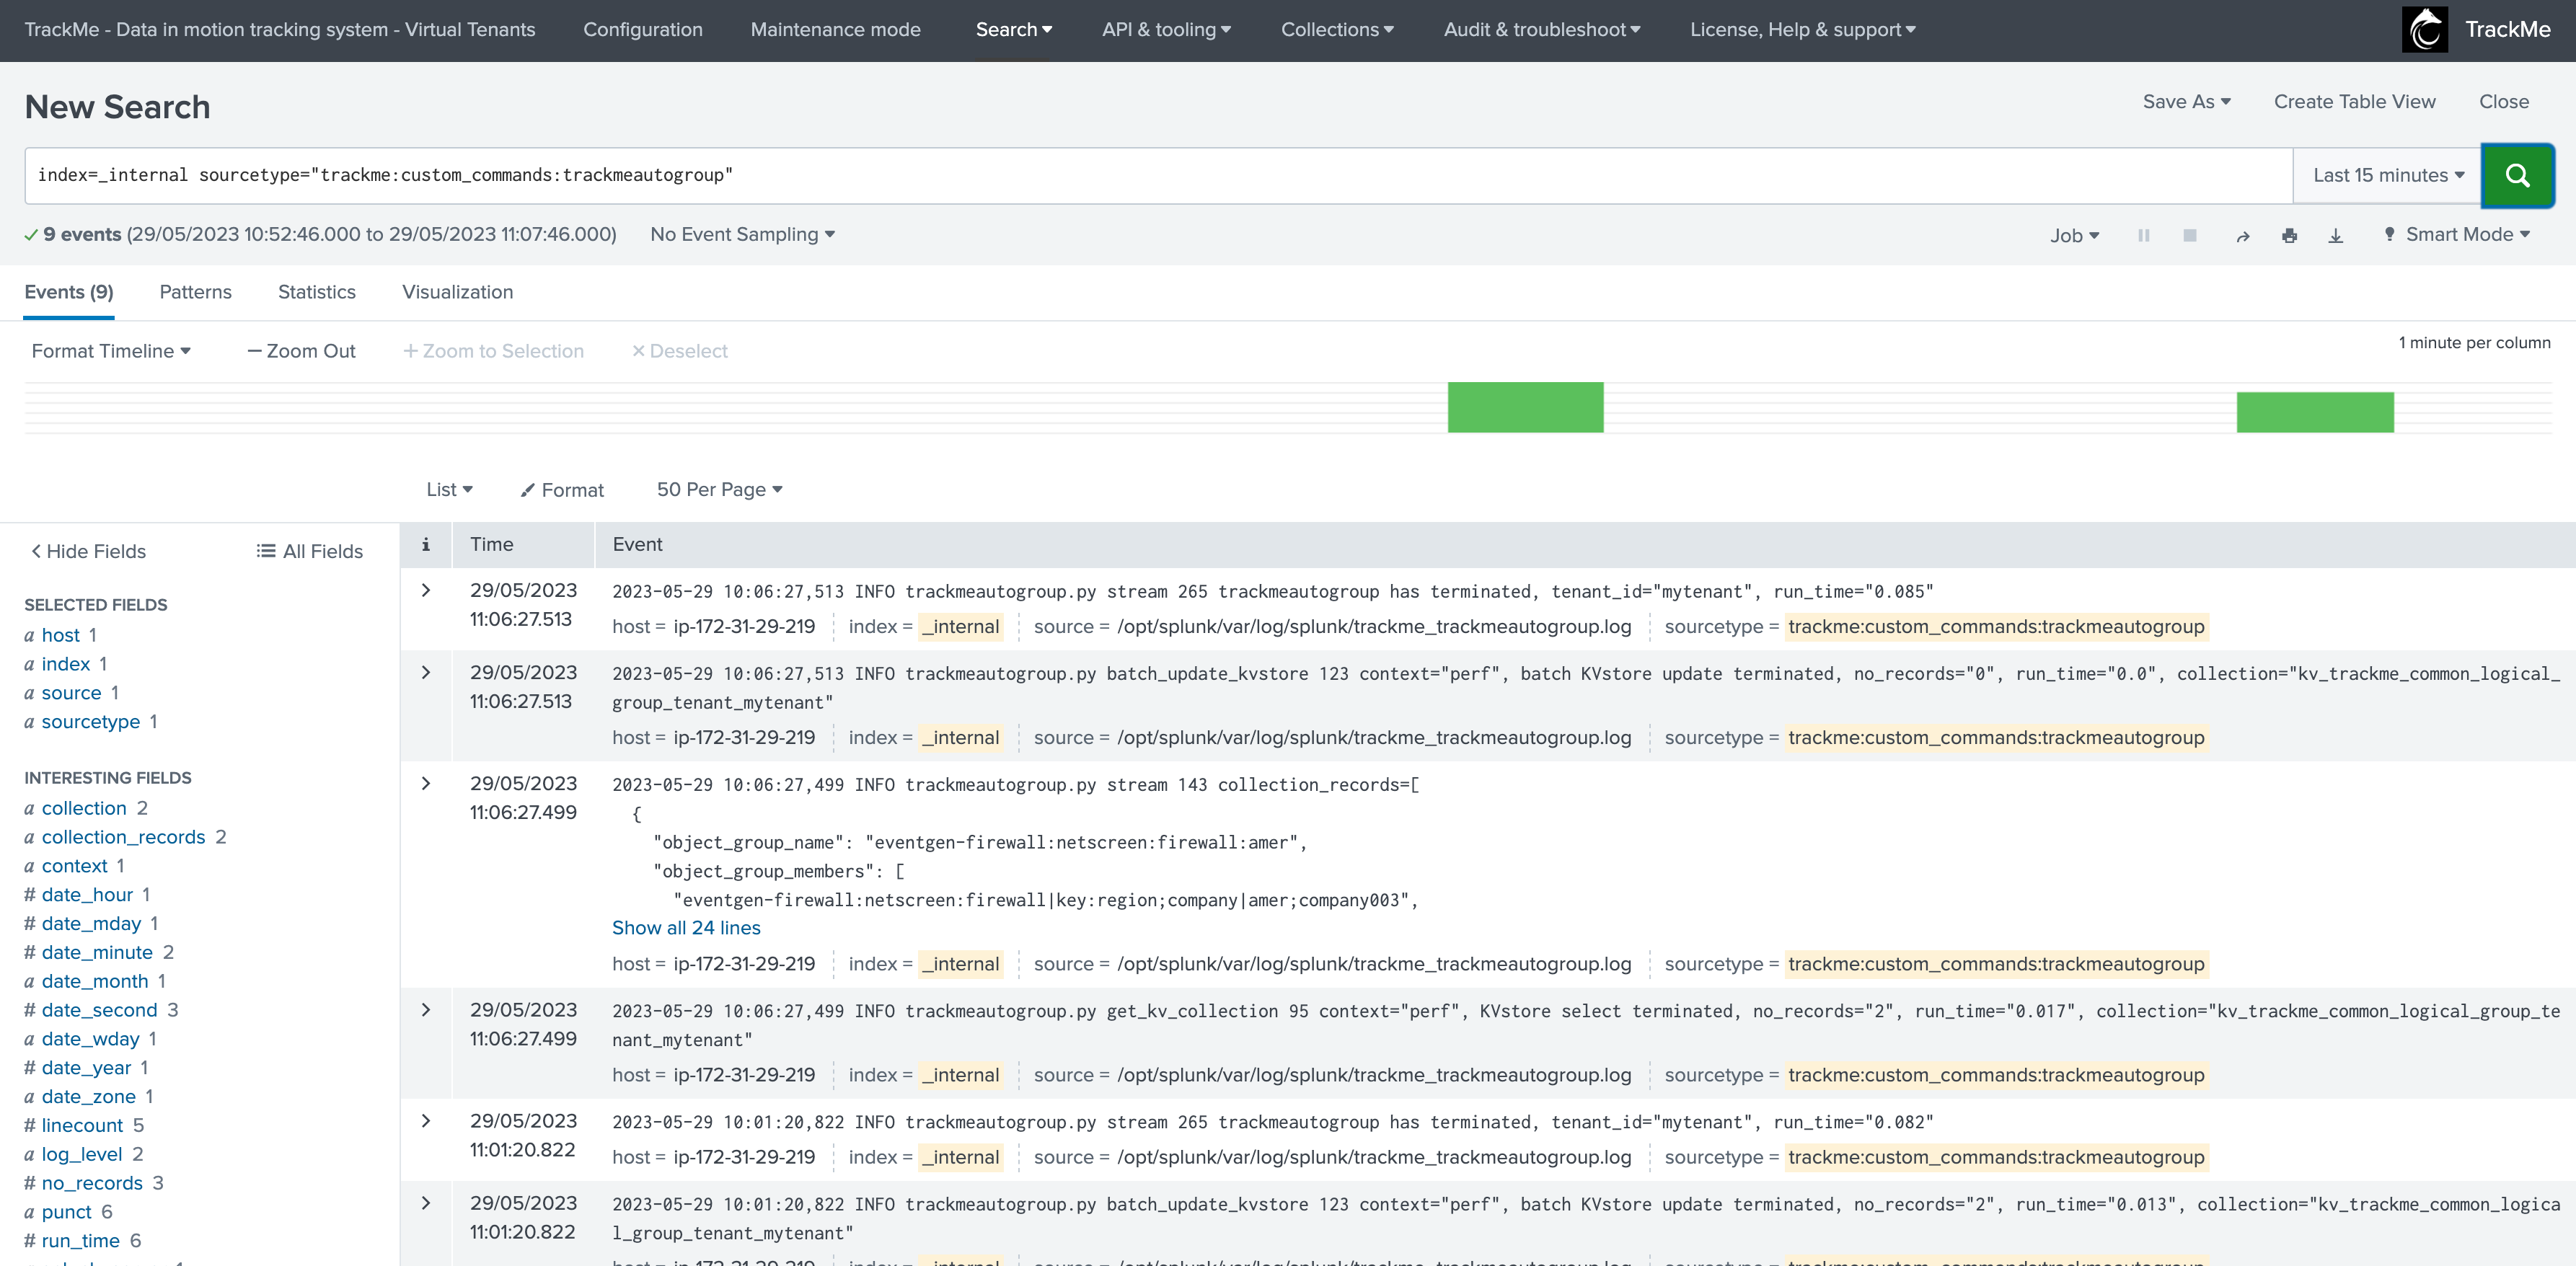Print the search results

point(2289,235)
